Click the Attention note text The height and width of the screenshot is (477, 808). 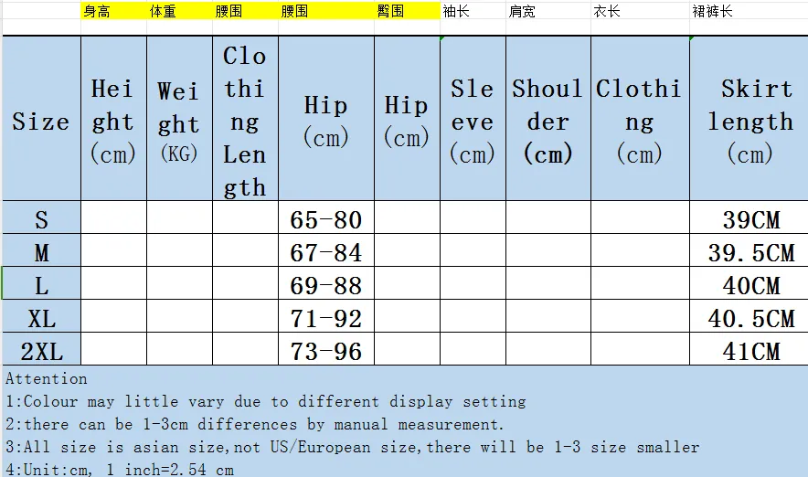pyautogui.click(x=47, y=378)
